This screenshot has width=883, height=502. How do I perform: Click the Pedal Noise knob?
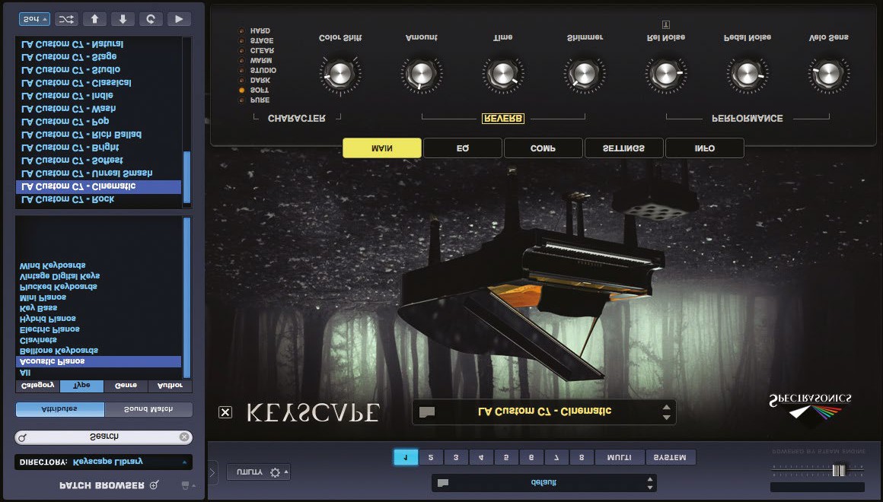coord(748,75)
